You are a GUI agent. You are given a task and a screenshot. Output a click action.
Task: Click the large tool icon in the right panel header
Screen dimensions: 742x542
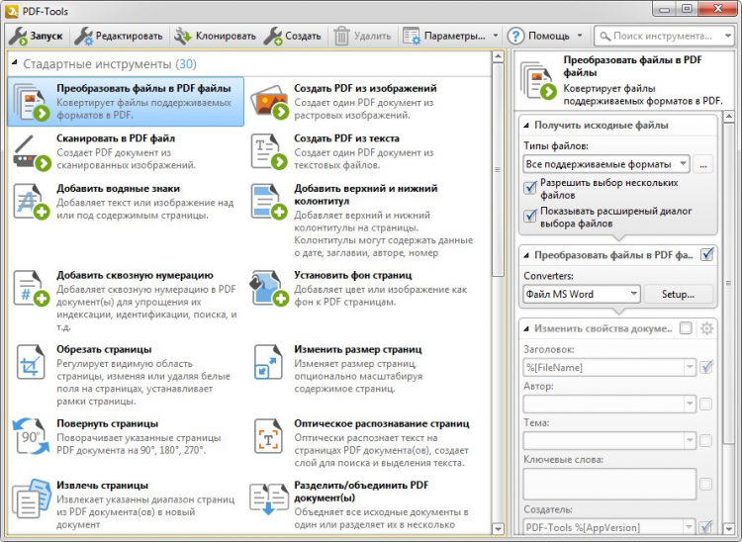538,80
